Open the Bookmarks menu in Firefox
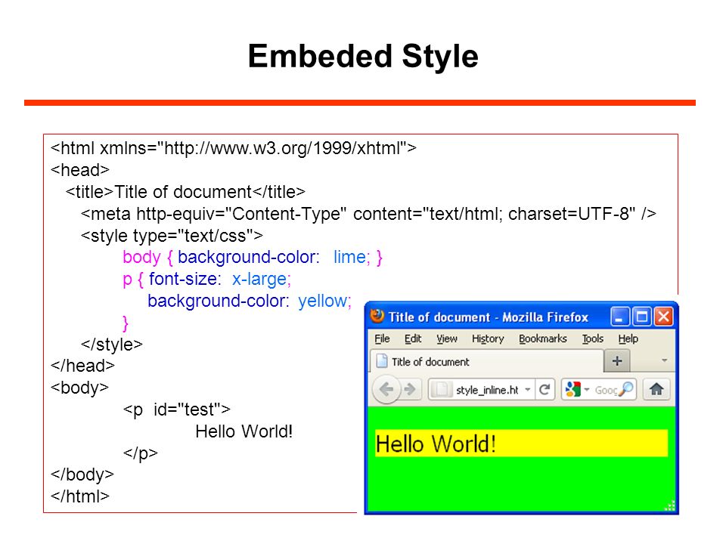The width and height of the screenshot is (726, 544). [543, 338]
